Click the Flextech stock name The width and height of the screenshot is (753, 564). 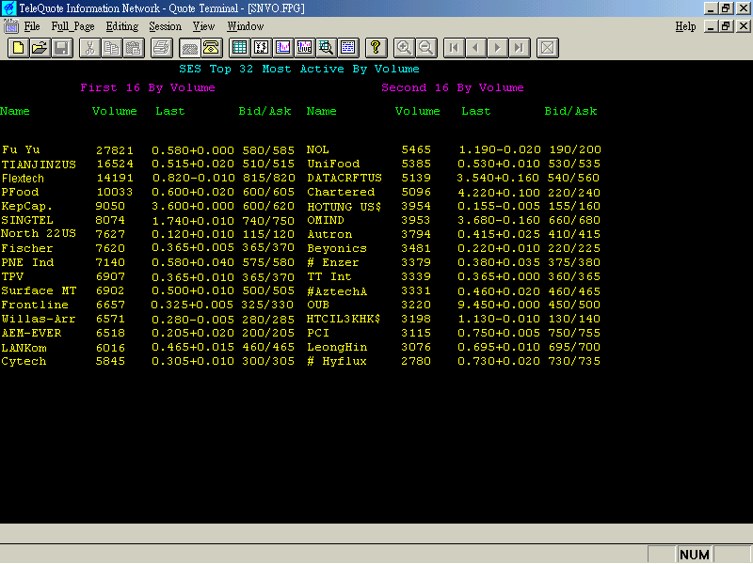(x=23, y=178)
